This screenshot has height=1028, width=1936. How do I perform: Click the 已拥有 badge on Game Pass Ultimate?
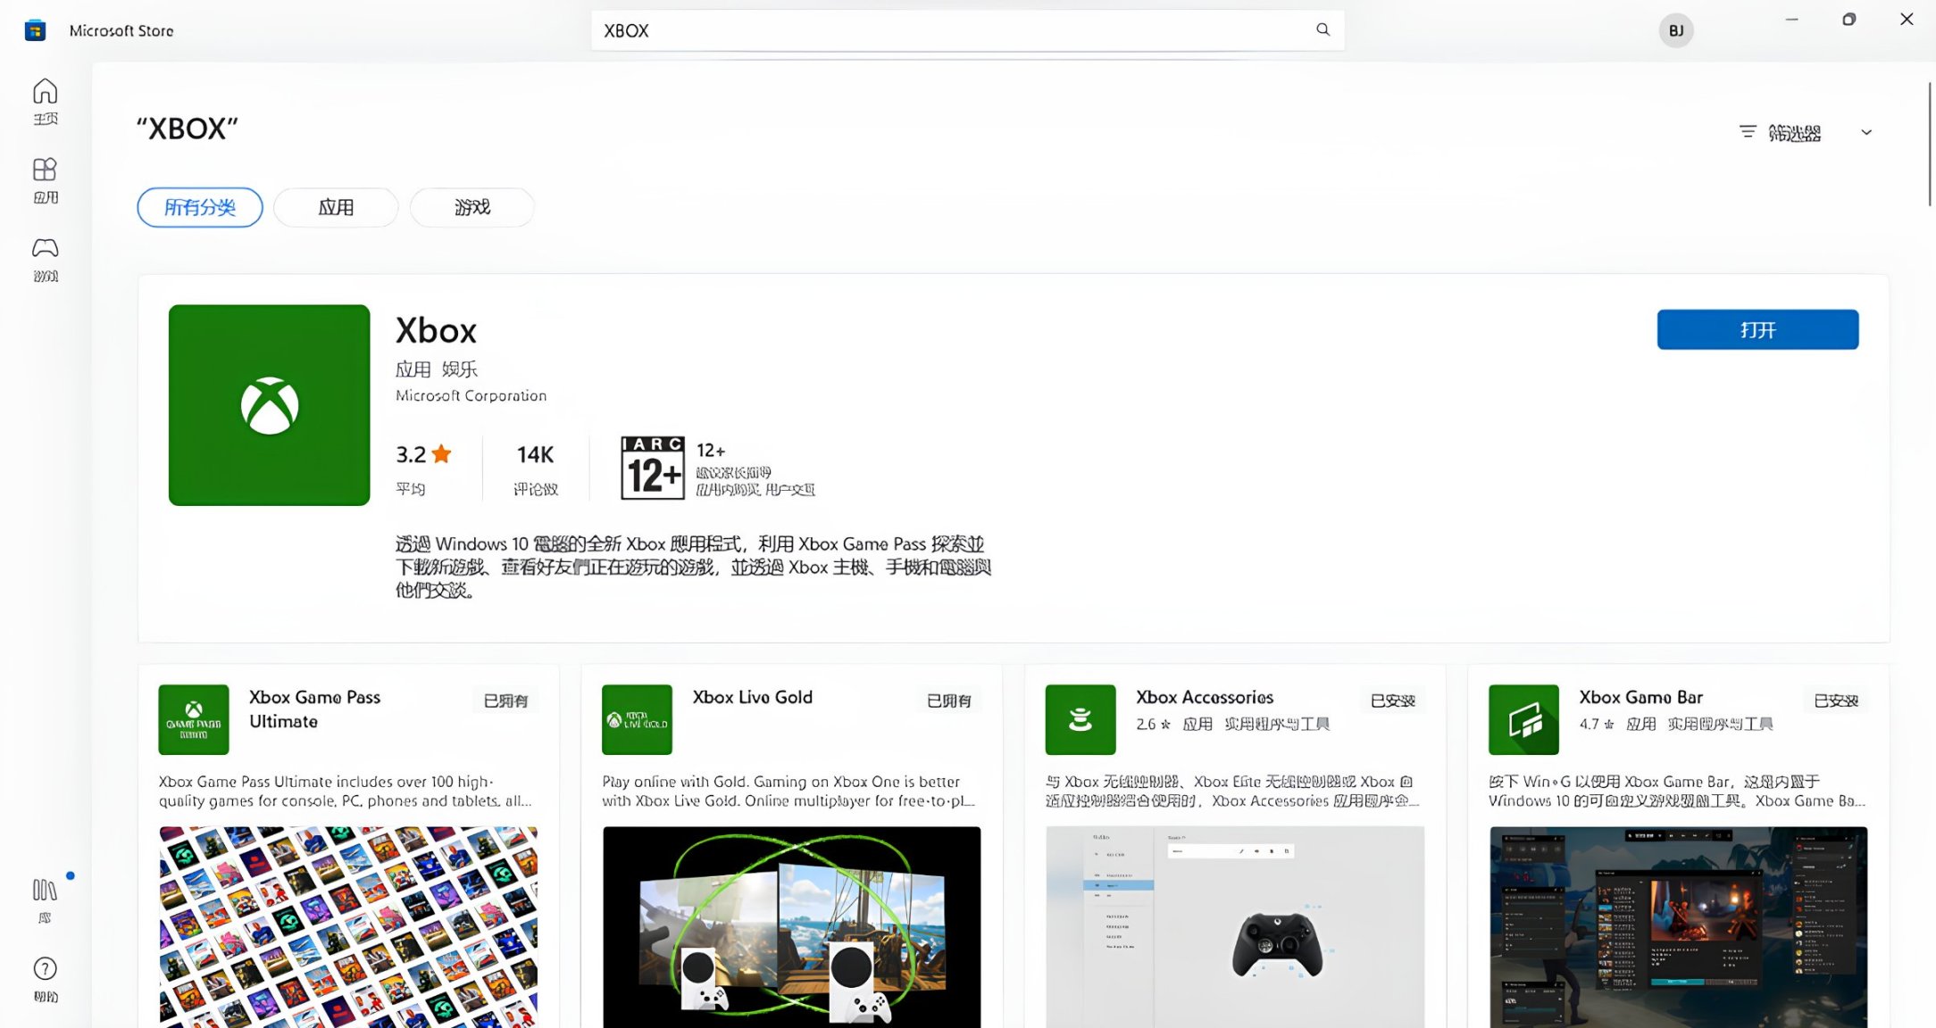pos(505,701)
